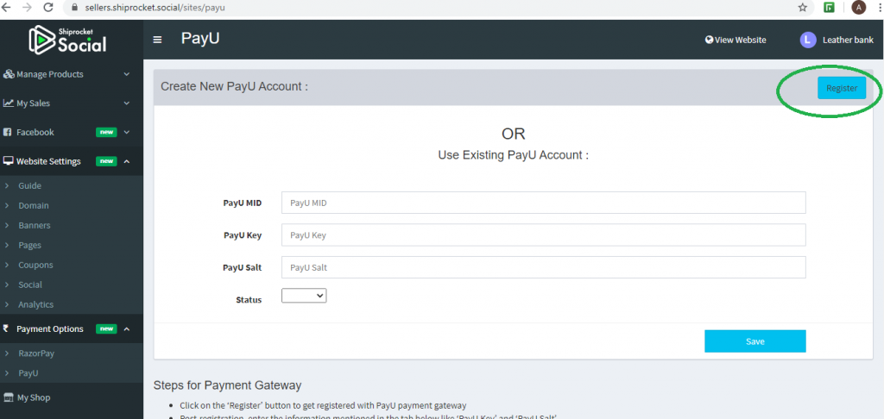Click inside the PayU Salt field
884x419 pixels.
(544, 267)
